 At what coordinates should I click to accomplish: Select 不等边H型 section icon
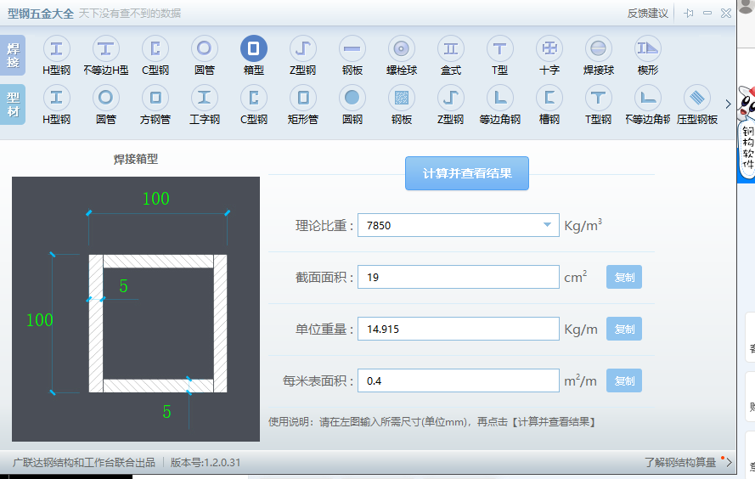click(x=106, y=48)
